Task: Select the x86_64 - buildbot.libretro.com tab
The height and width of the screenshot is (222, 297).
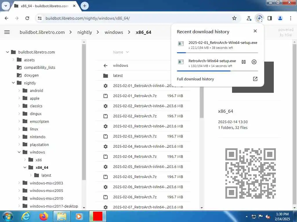Action: 44,6
